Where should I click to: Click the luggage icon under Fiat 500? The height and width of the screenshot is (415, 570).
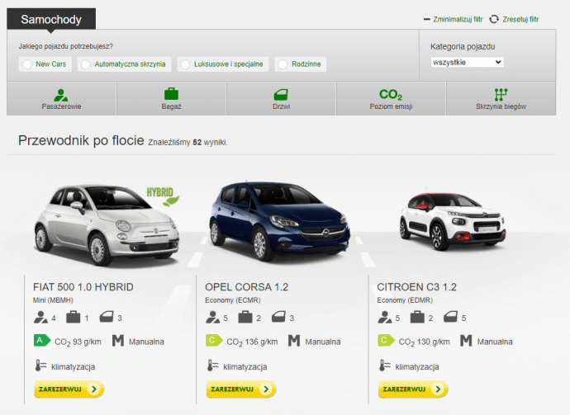pos(73,317)
